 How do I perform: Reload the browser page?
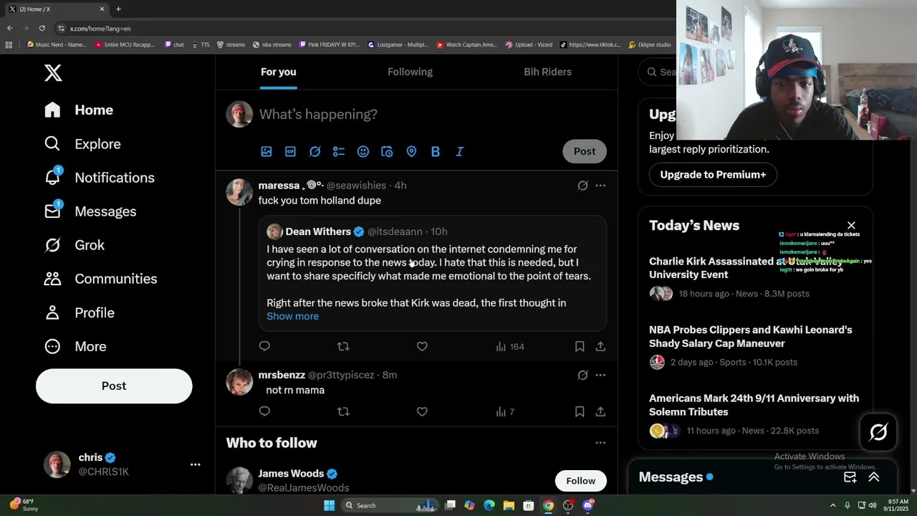(x=42, y=28)
